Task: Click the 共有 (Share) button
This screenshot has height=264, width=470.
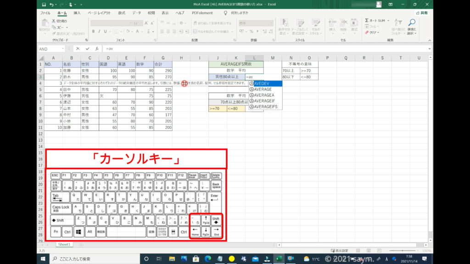Action: [422, 13]
